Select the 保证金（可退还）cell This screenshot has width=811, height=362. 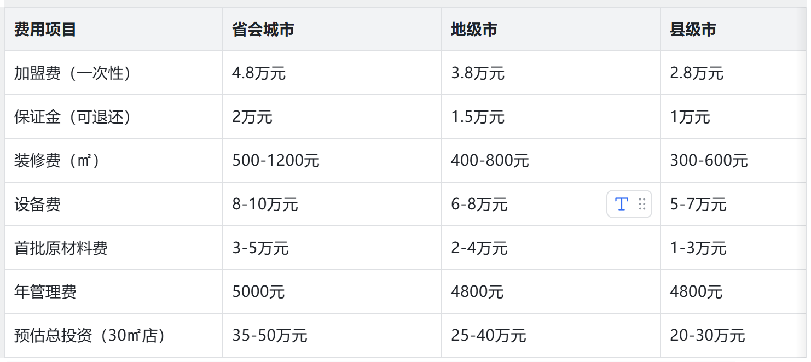[73, 117]
